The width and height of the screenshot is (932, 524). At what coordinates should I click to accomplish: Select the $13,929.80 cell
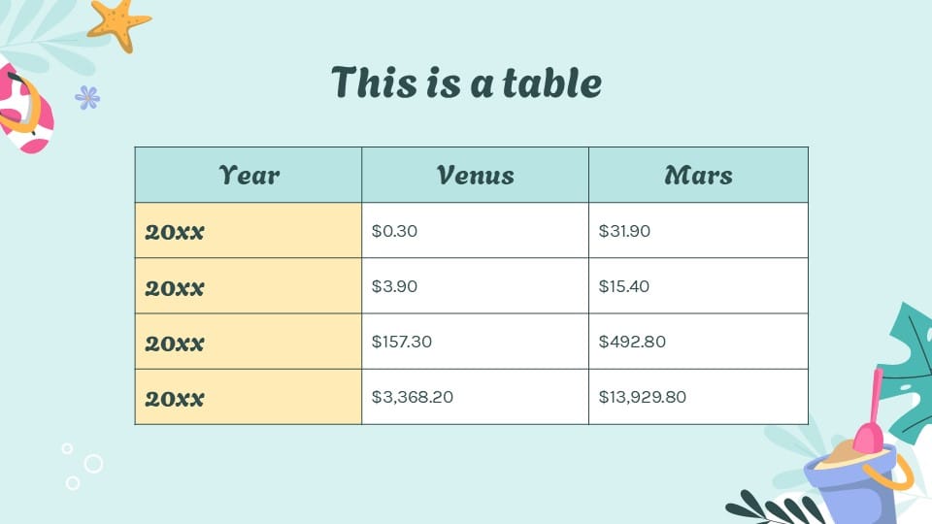tap(698, 397)
